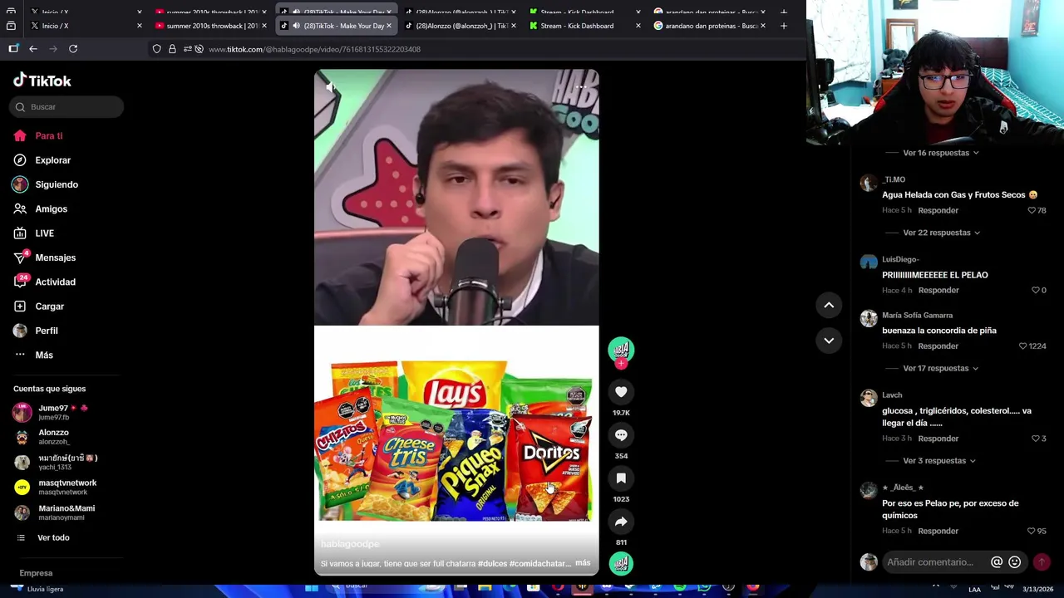
Task: Reply to _Ti.MO comment
Action: (938, 210)
